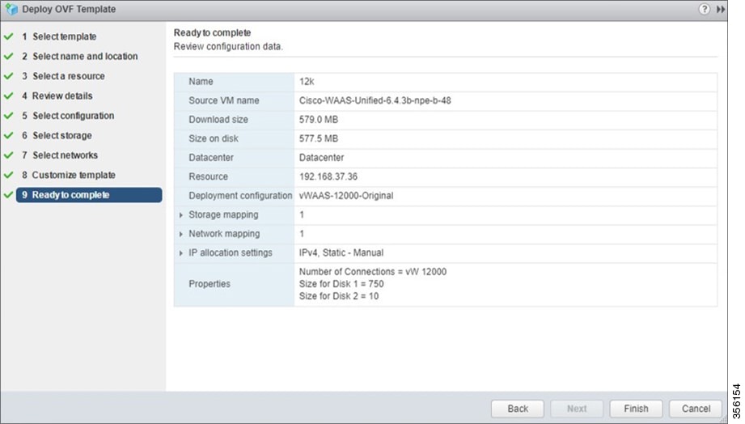Expand the Storage mapping row
The width and height of the screenshot is (745, 424).
[181, 215]
